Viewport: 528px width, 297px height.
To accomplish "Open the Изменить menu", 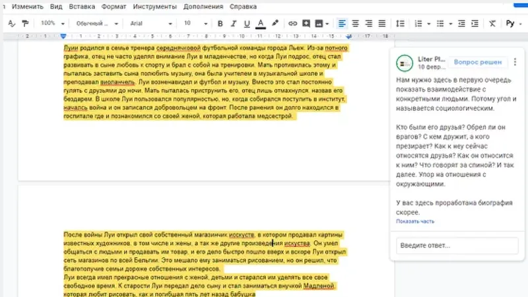I will point(28,7).
